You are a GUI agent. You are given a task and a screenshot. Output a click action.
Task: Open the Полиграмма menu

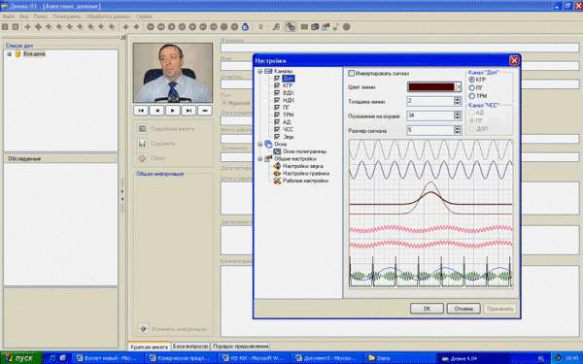click(x=66, y=17)
